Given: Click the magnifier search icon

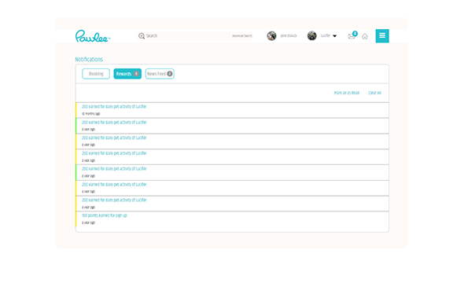Looking at the screenshot, I should click(142, 36).
